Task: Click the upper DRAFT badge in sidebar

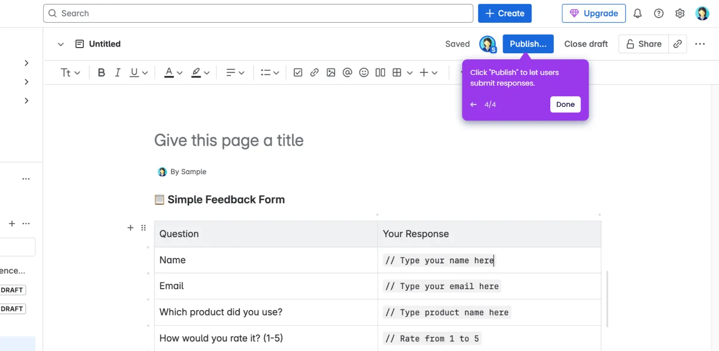Action: [12, 290]
